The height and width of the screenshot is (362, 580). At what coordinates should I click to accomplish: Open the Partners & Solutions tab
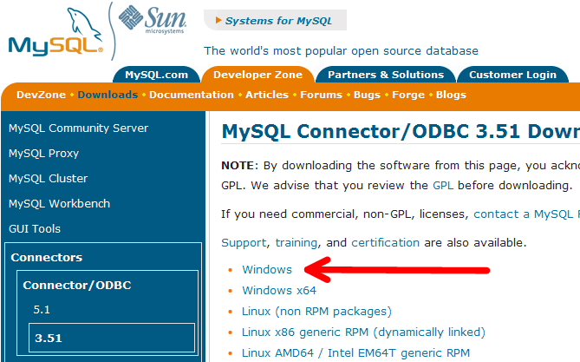(x=386, y=75)
